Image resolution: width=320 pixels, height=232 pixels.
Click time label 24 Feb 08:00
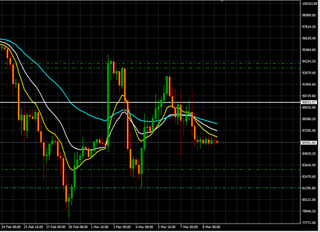point(11,227)
